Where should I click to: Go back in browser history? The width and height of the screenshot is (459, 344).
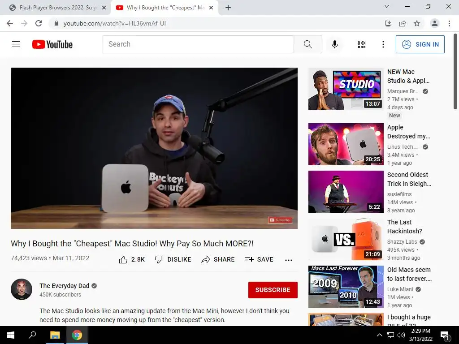[x=10, y=23]
